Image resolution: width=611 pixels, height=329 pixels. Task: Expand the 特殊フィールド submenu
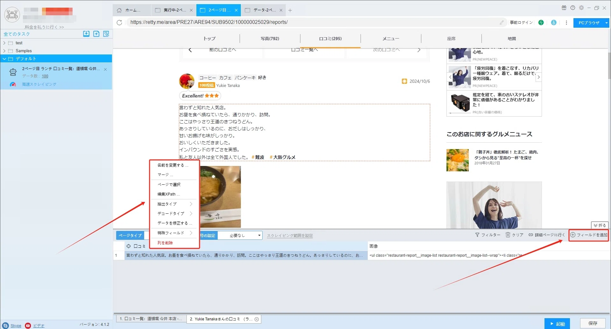[174, 233]
